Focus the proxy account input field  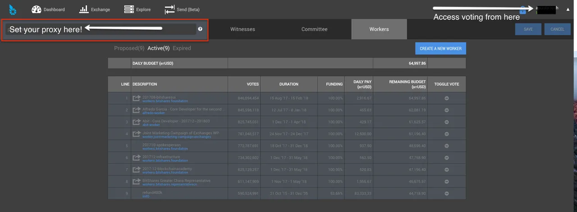[101, 29]
